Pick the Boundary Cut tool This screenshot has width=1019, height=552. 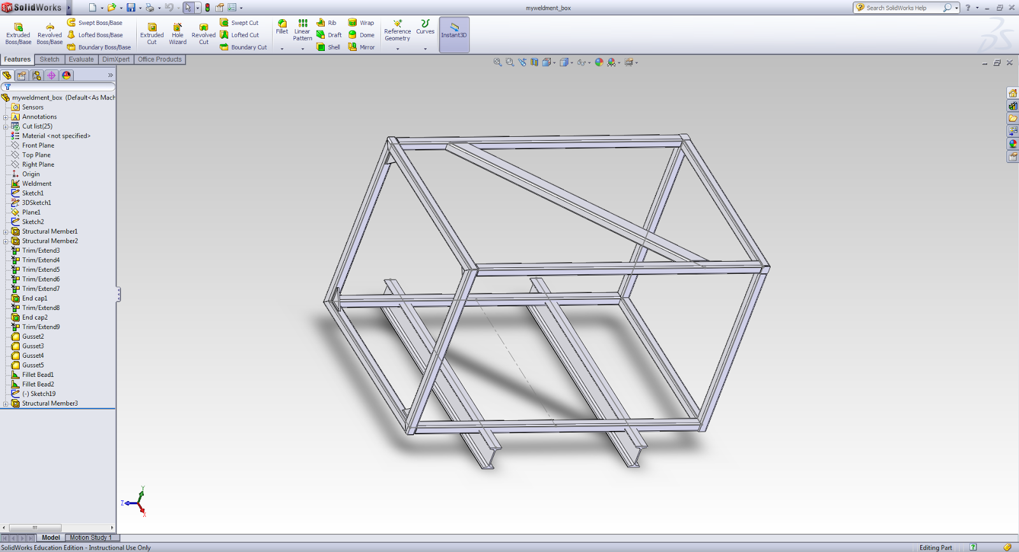pos(243,47)
